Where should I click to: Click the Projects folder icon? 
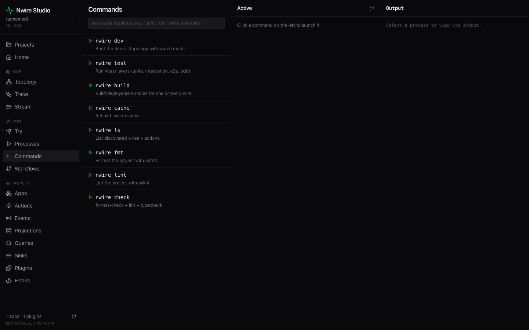click(9, 45)
